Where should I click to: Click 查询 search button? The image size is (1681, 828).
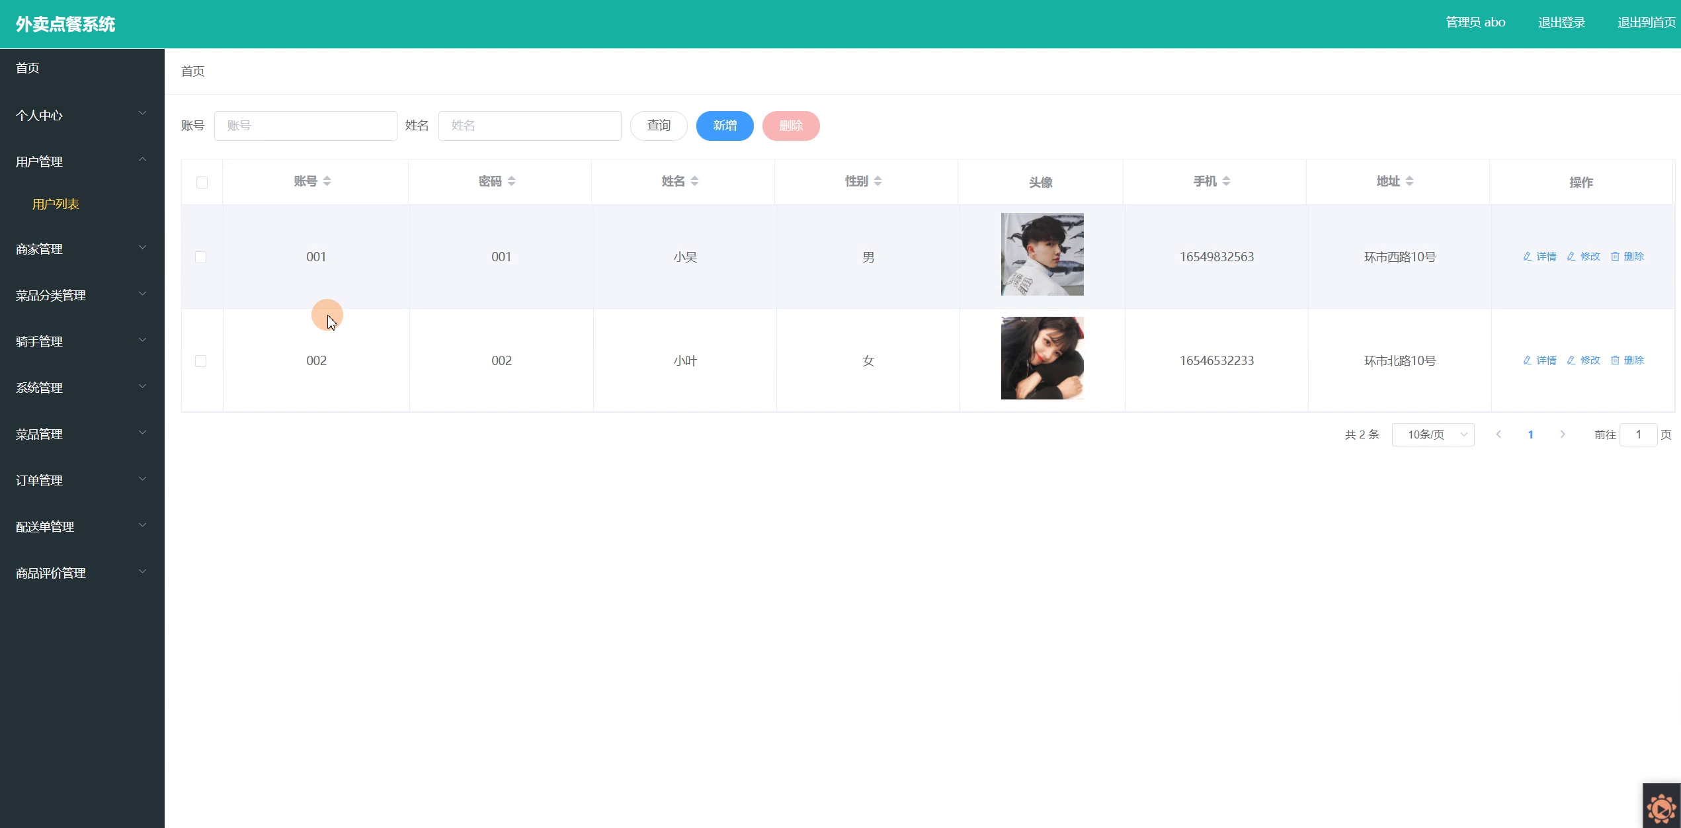(x=659, y=126)
